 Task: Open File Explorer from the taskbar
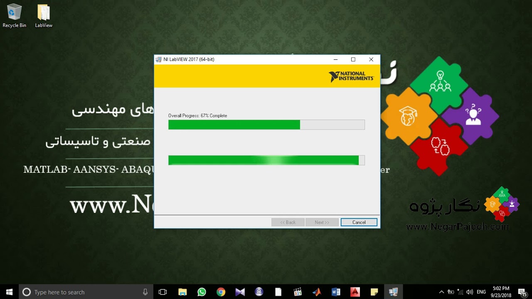[182, 292]
